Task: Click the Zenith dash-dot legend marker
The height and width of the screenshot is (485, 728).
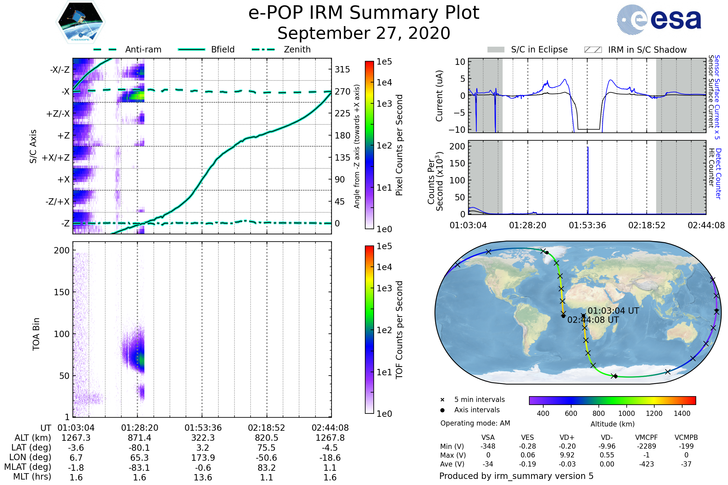Action: [x=263, y=49]
